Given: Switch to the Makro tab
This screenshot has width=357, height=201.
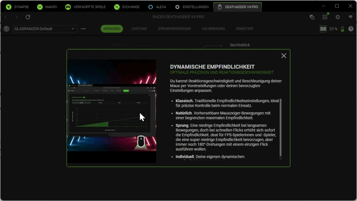Looking at the screenshot, I should pos(47,7).
